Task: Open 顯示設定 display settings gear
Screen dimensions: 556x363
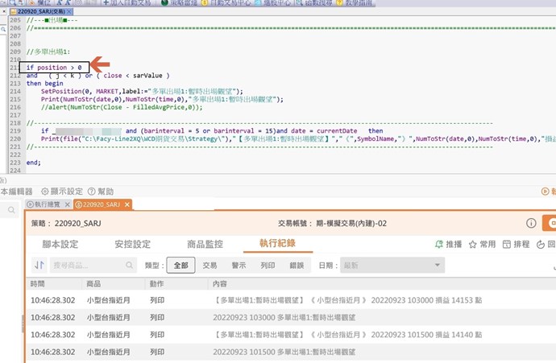Action: point(45,192)
